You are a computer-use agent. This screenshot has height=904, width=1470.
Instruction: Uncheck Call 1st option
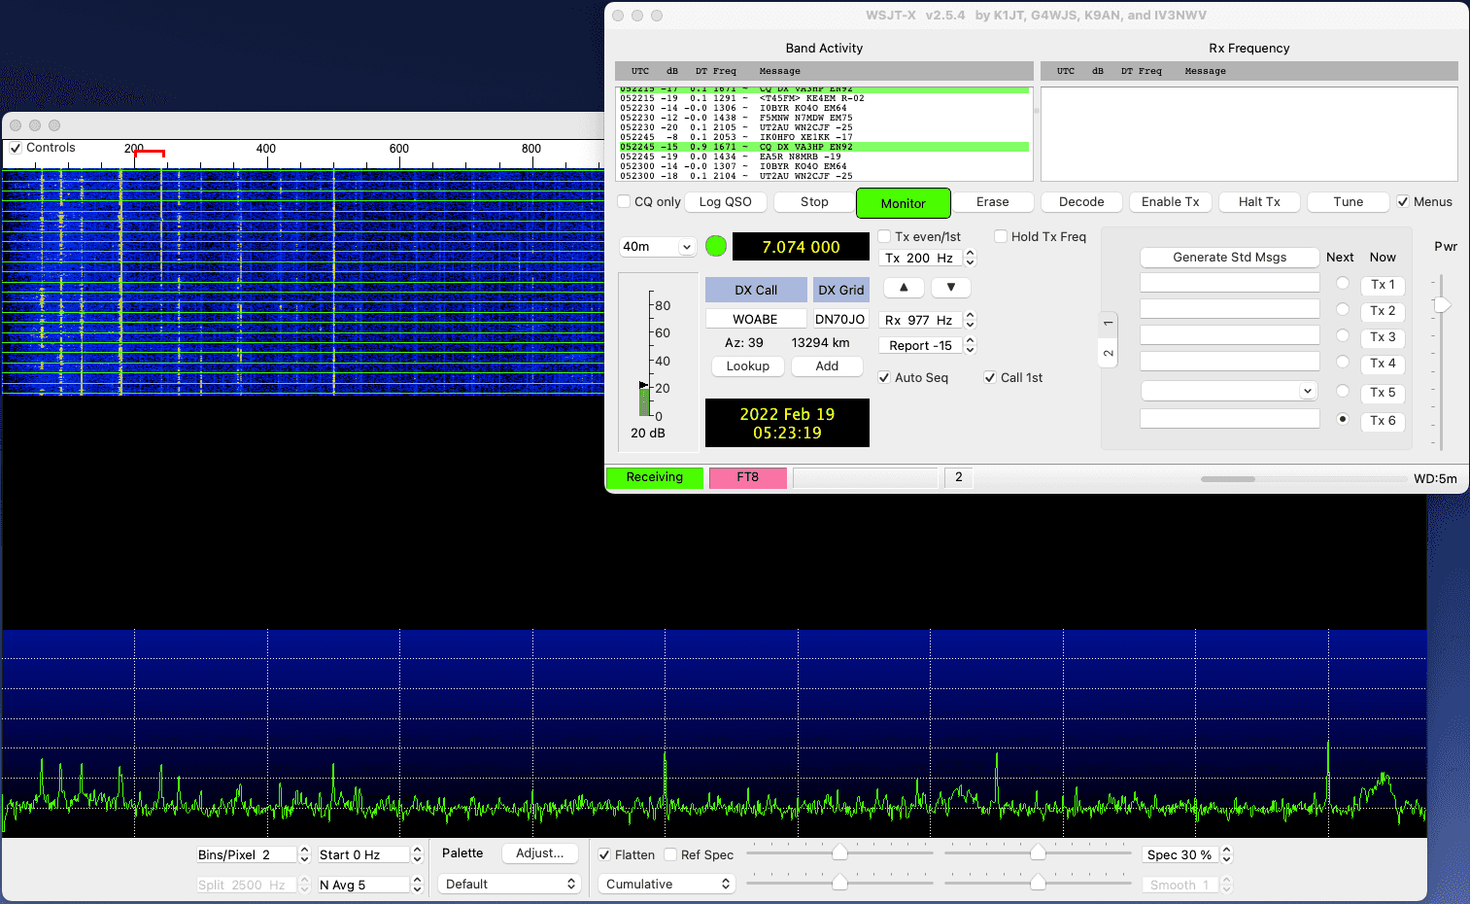[x=990, y=377]
